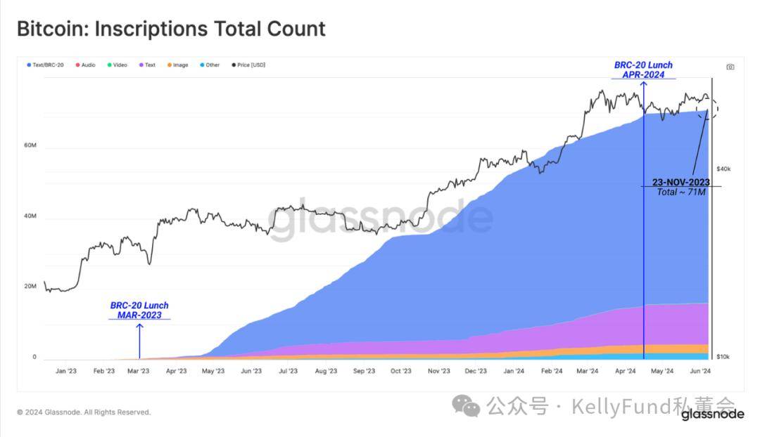Hide the Image legend series

[178, 65]
